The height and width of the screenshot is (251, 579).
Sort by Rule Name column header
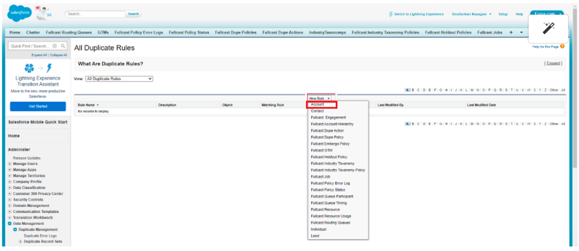click(86, 105)
